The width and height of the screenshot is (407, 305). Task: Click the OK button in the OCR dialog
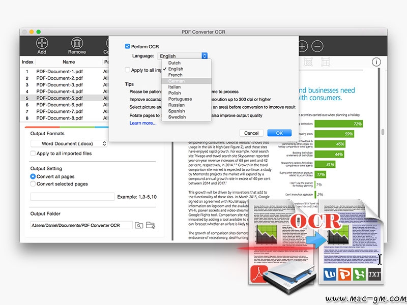point(279,133)
